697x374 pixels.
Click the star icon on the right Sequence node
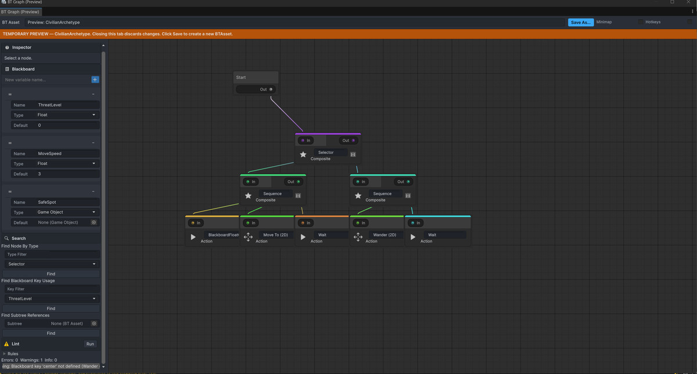[358, 196]
